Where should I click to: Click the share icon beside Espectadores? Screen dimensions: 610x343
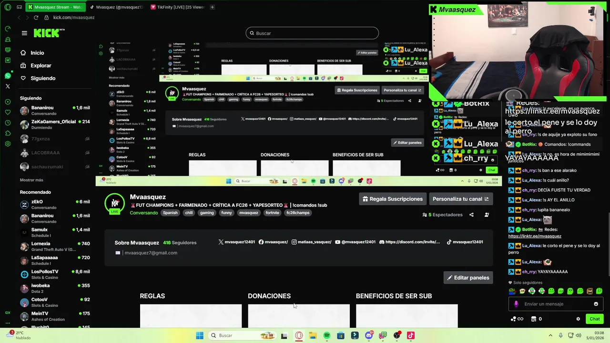point(471,215)
